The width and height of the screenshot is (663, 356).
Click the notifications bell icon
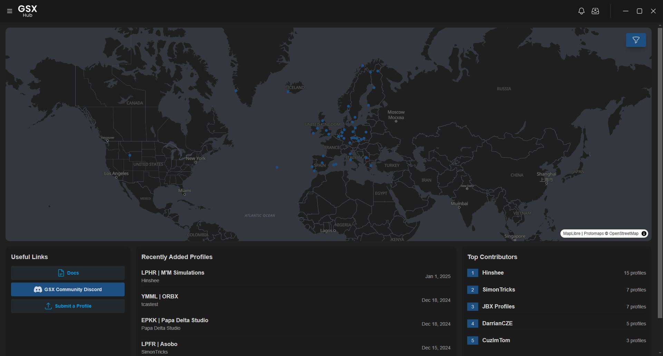[582, 11]
